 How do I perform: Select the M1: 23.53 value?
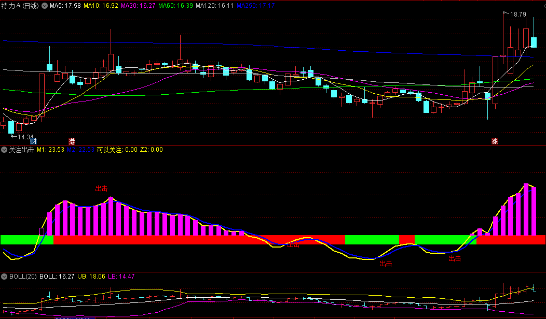(x=50, y=150)
